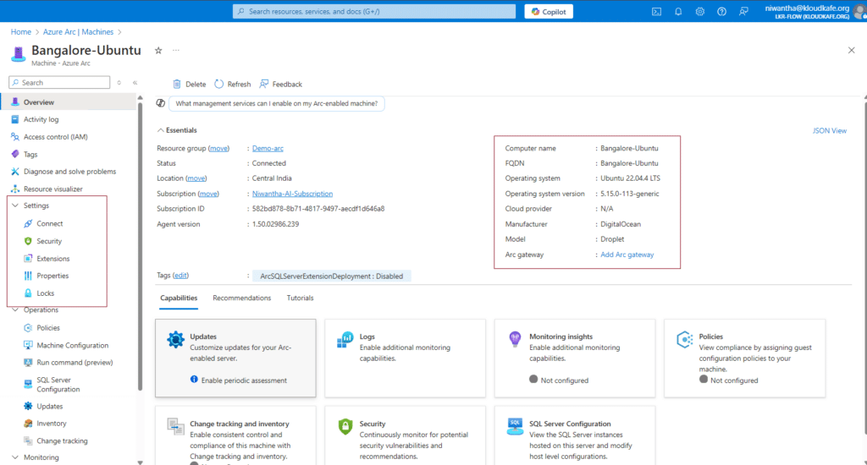
Task: Switch to the Tutorials tab
Action: coord(300,298)
